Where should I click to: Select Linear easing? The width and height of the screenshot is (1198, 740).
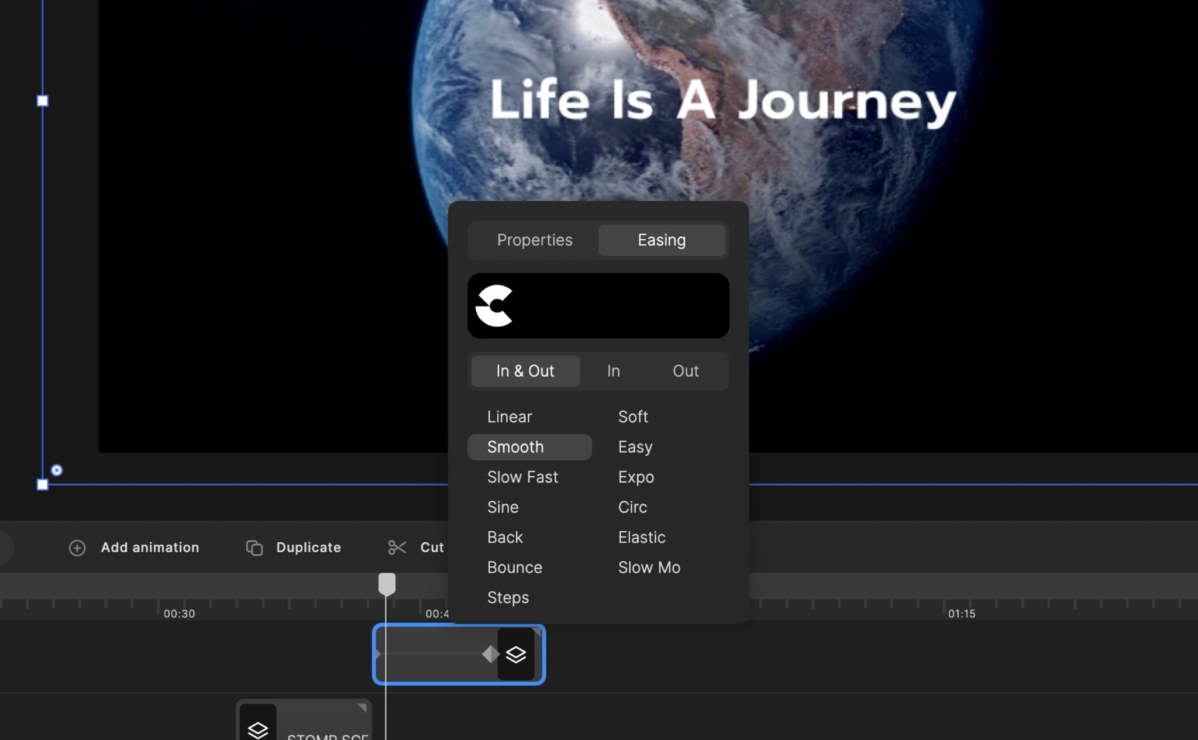point(509,417)
